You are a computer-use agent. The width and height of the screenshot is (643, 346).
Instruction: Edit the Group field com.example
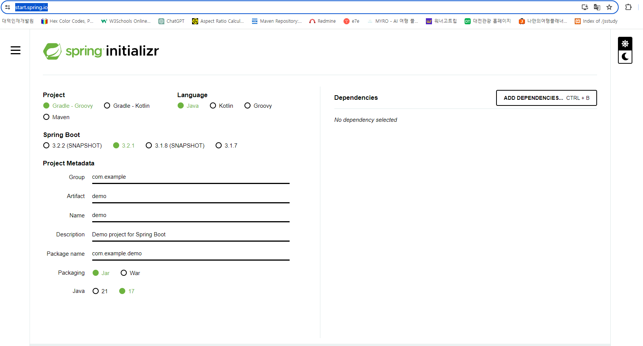point(191,177)
